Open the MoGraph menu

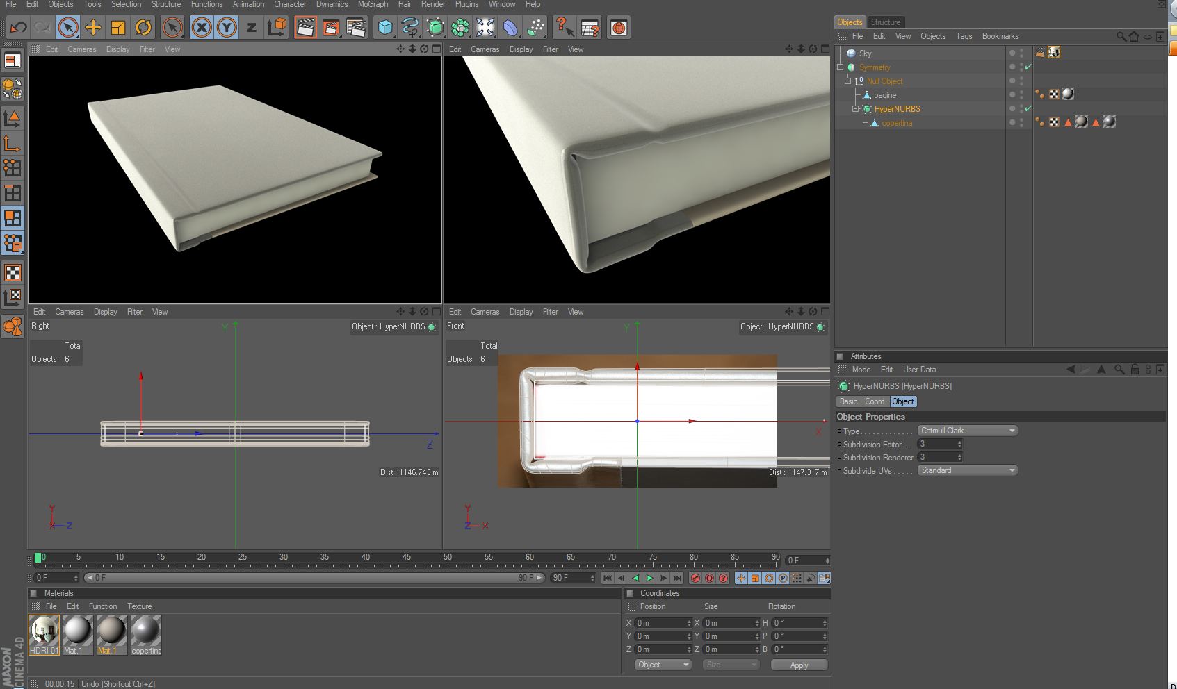point(373,4)
